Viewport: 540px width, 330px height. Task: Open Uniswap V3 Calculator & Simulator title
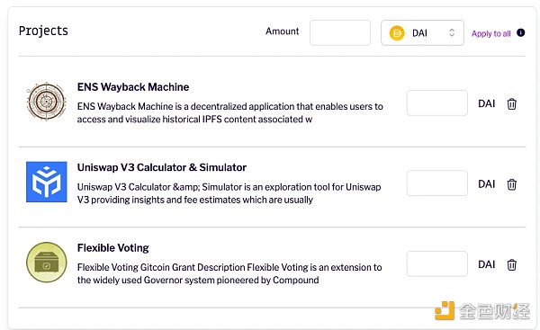click(x=162, y=167)
